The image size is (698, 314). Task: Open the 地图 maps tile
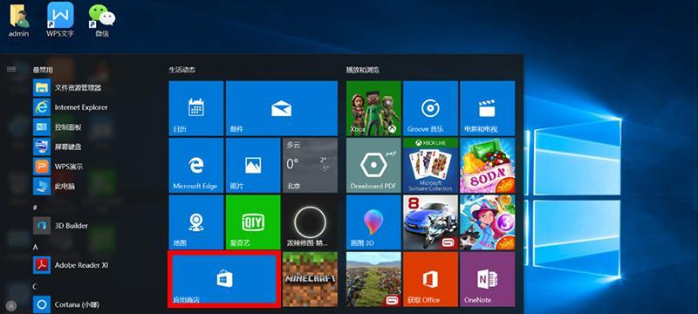(x=195, y=222)
